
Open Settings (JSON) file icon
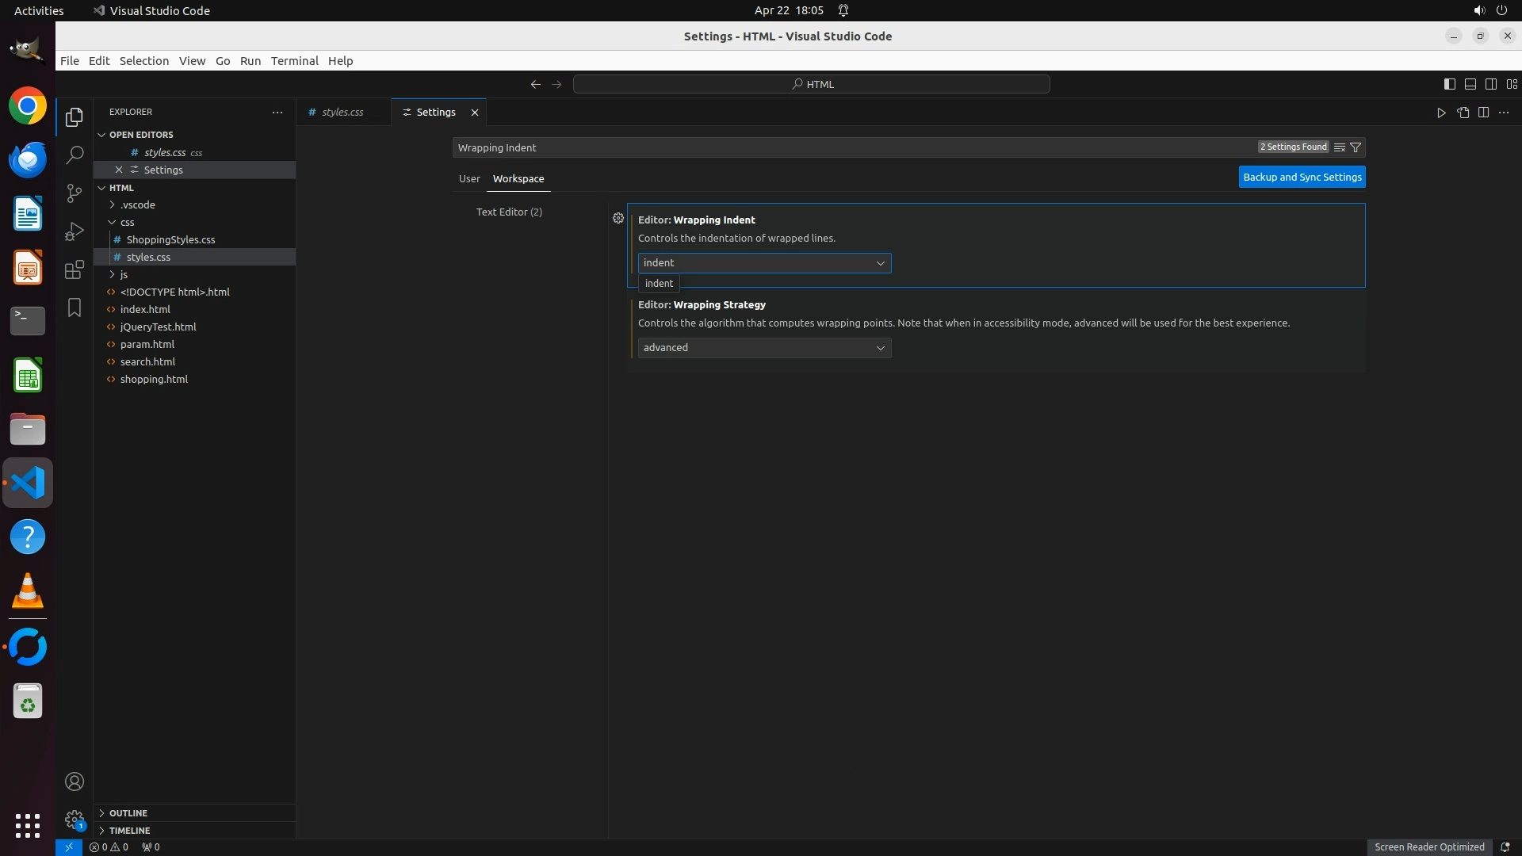[x=1463, y=113]
